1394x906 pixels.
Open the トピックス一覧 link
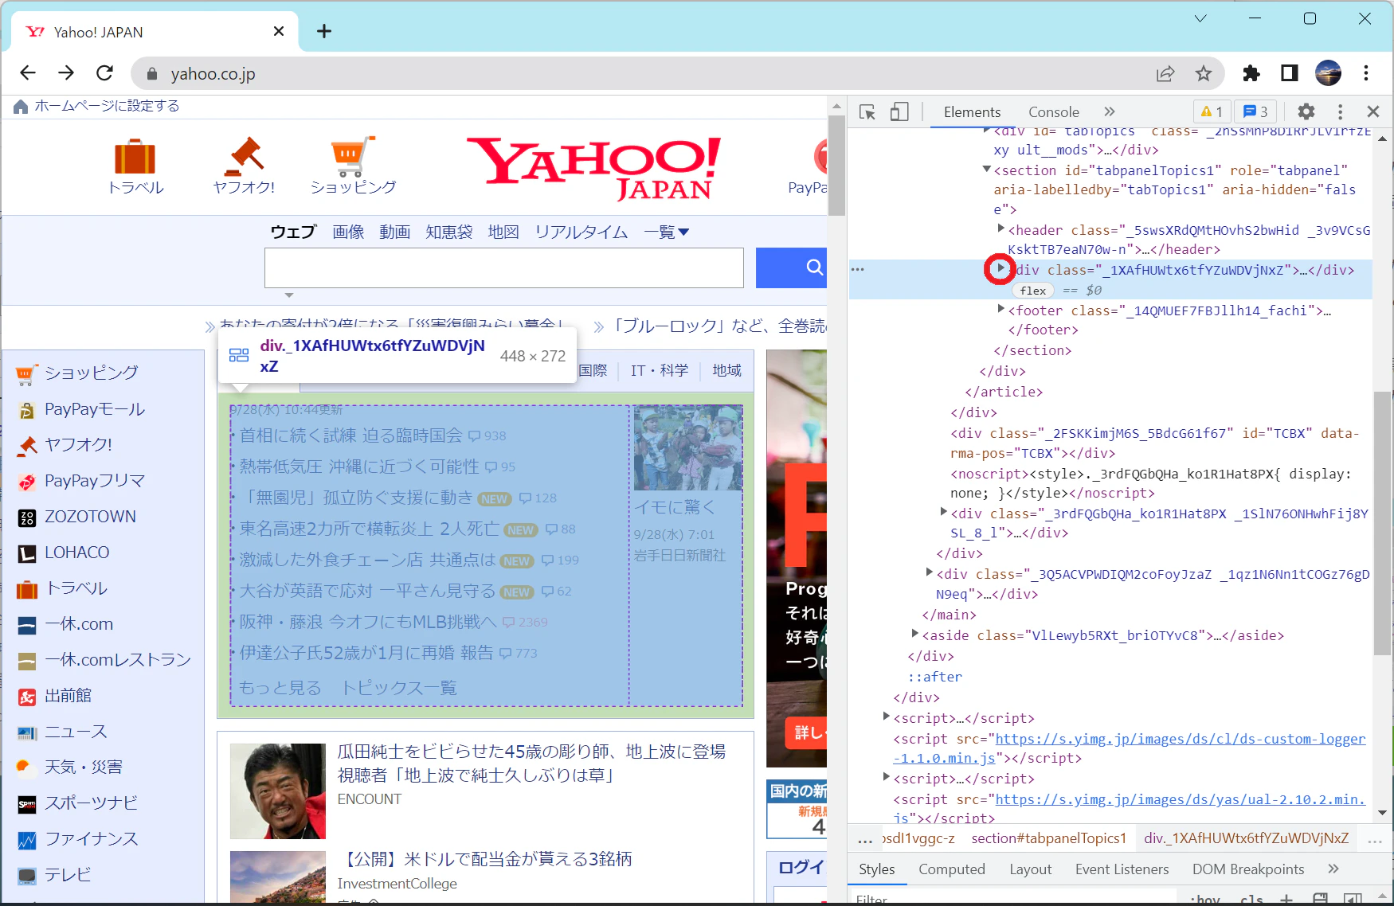tap(399, 688)
